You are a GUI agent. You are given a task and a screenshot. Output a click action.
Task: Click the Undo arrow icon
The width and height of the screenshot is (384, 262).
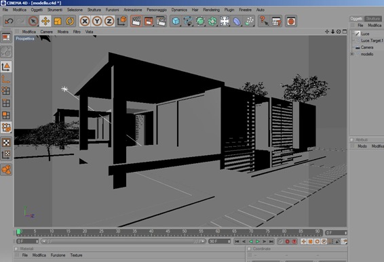9,21
